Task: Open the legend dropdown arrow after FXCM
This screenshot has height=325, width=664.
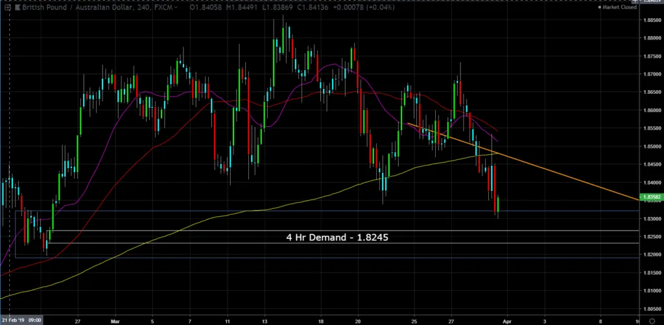Action: (x=176, y=7)
